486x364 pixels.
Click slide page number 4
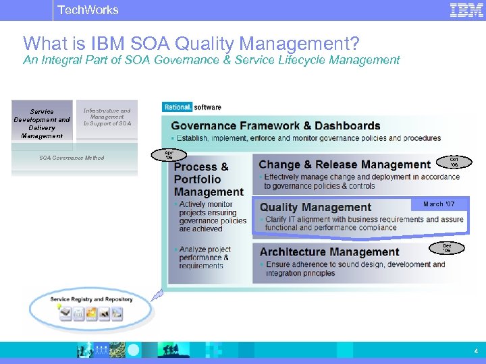476,351
